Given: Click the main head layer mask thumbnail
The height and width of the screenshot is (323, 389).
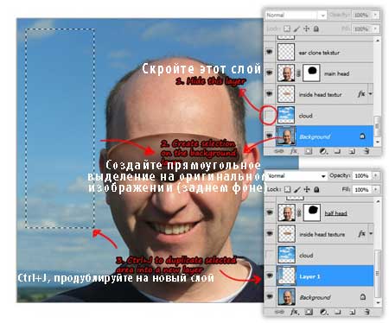Looking at the screenshot, I should (311, 73).
